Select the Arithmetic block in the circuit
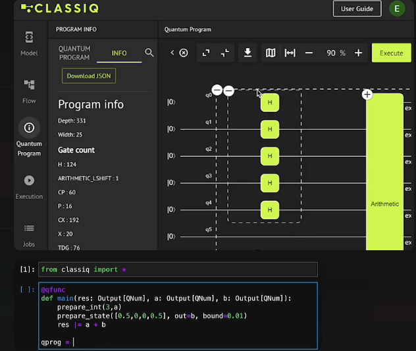The image size is (416, 351). 384,173
